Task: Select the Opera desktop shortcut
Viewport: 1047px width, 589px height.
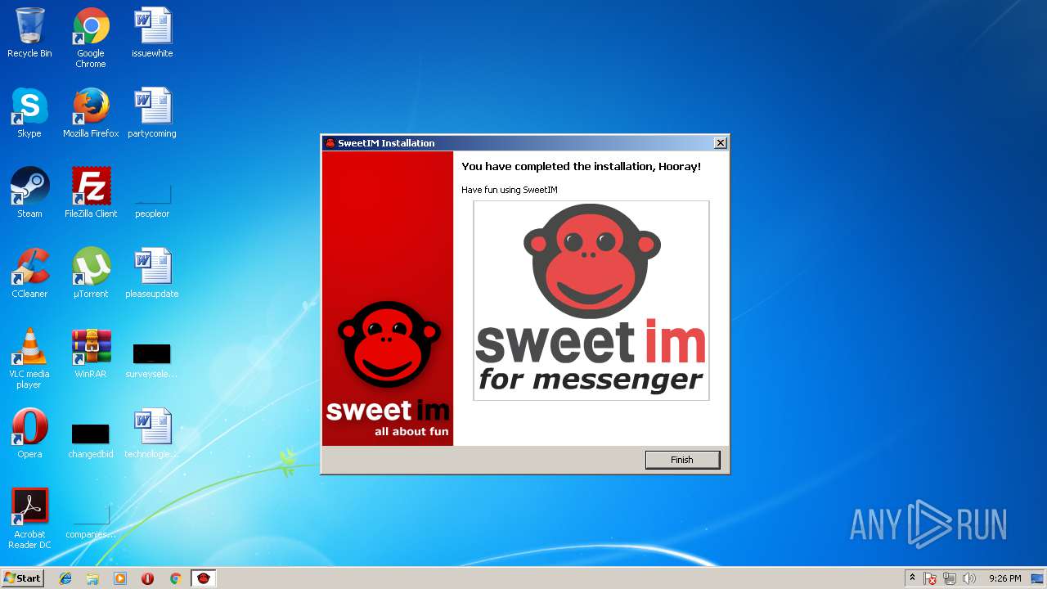Action: click(29, 434)
